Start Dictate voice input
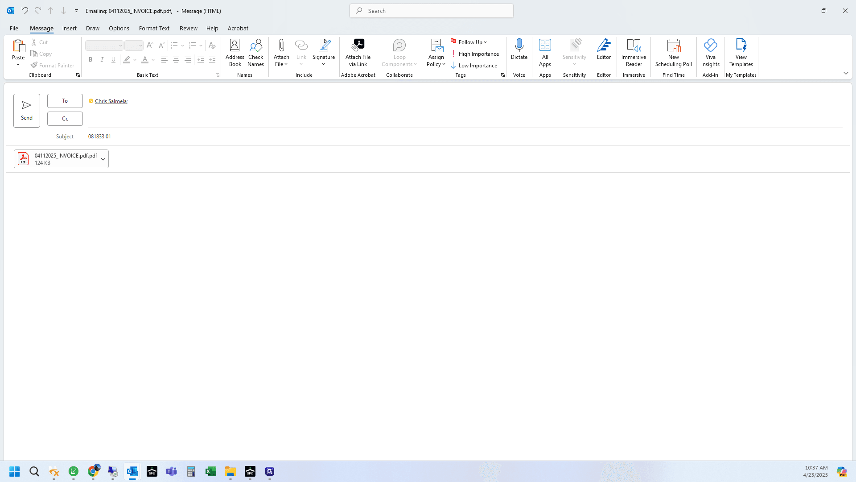 pyautogui.click(x=519, y=49)
